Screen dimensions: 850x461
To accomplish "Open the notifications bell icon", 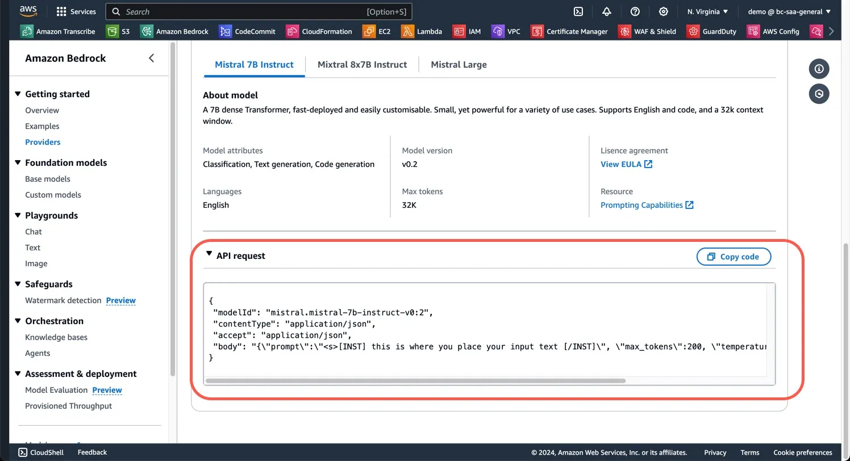I will (607, 11).
